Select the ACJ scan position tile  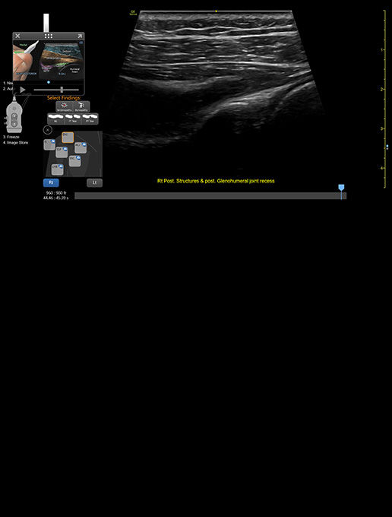[x=81, y=147]
